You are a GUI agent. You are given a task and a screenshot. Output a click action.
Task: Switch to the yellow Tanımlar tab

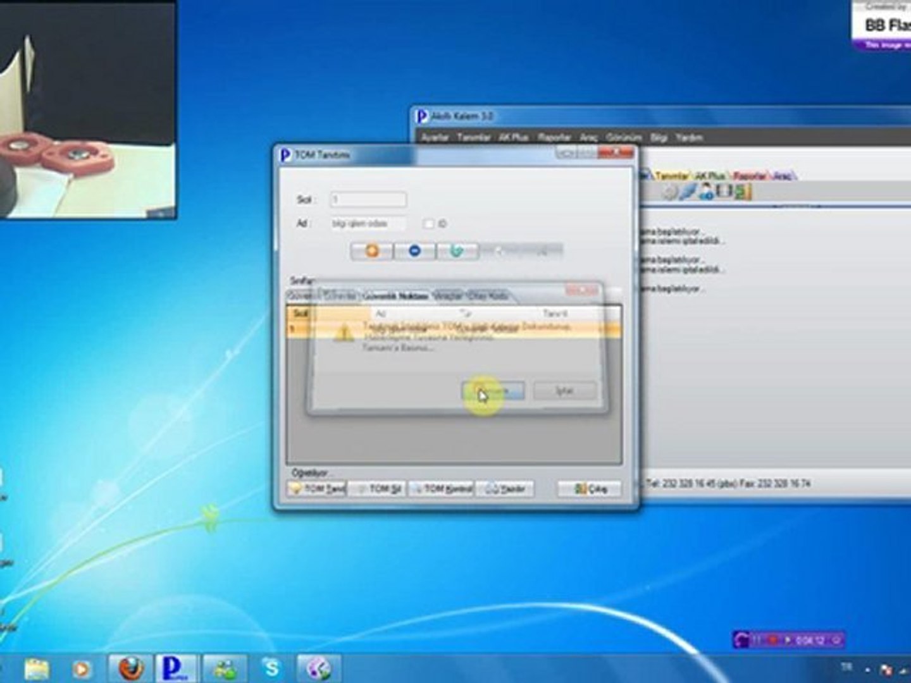point(671,176)
